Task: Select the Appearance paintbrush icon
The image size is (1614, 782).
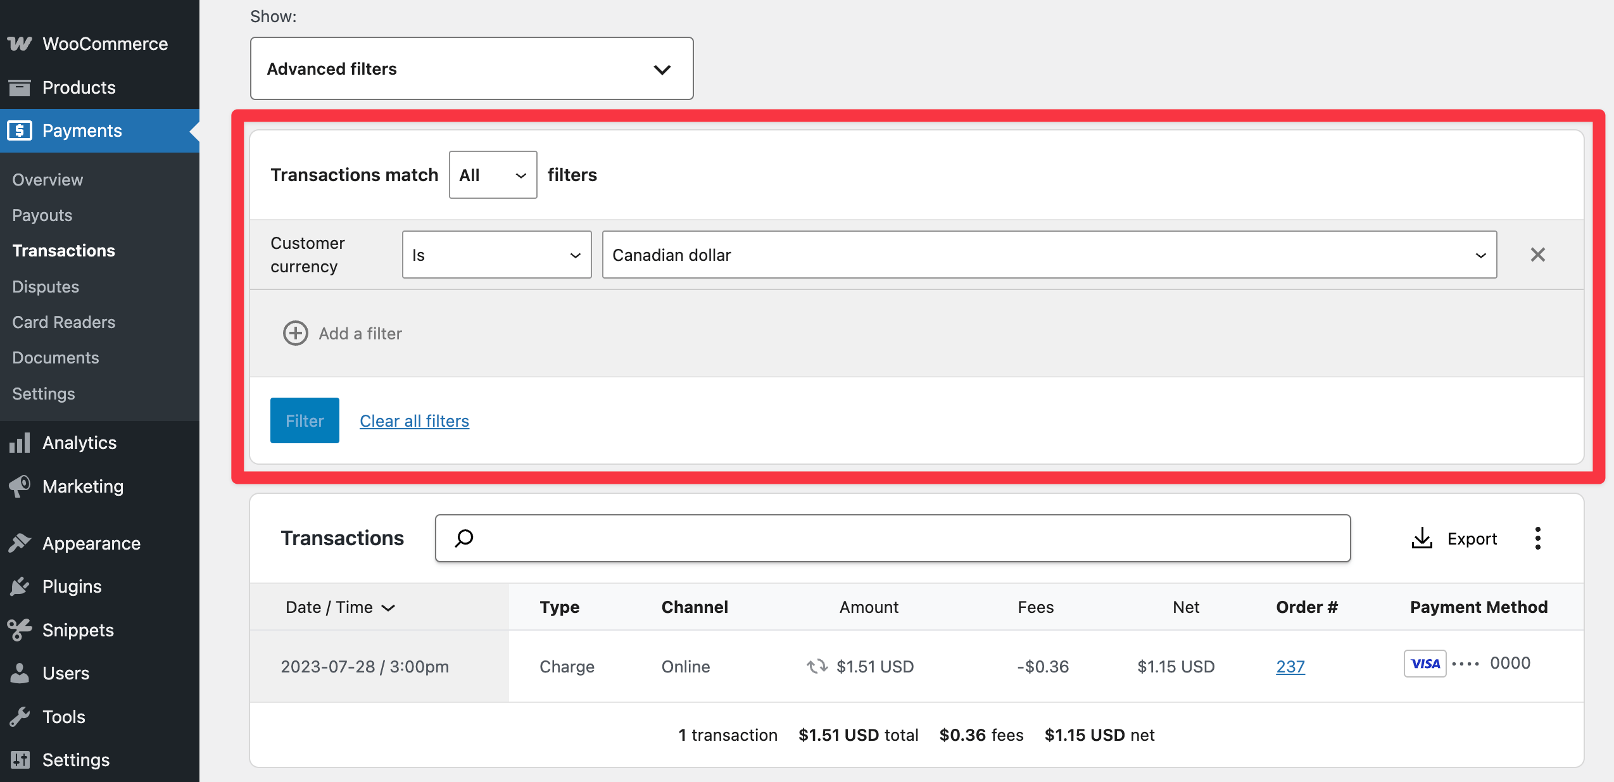Action: (x=20, y=543)
